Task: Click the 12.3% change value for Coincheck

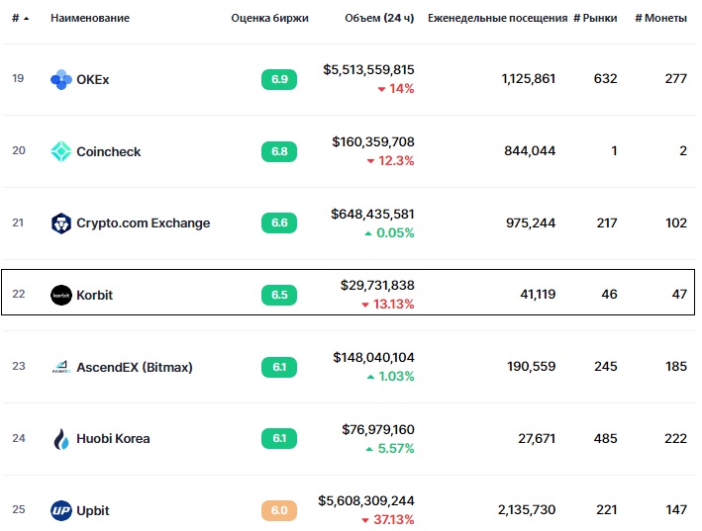Action: pyautogui.click(x=396, y=160)
